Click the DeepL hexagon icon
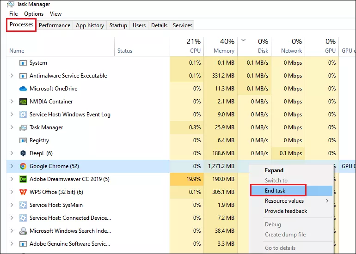This screenshot has height=254, width=356. coord(23,153)
